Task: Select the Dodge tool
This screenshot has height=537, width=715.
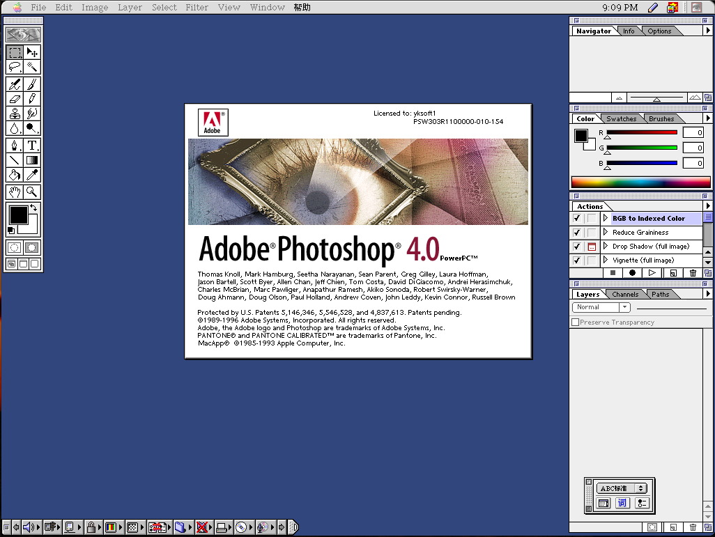Action: [x=32, y=128]
